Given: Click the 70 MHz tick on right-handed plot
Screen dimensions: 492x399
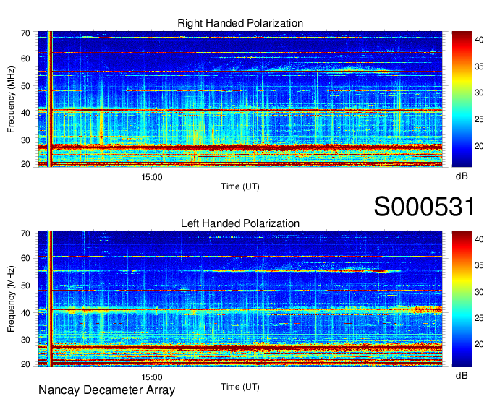Looking at the screenshot, I should point(25,33).
